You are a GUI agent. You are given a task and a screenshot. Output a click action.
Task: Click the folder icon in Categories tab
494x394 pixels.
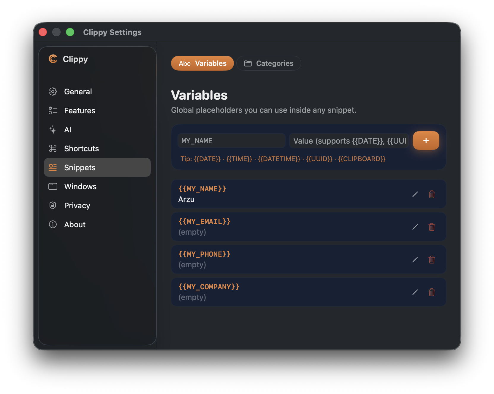248,63
